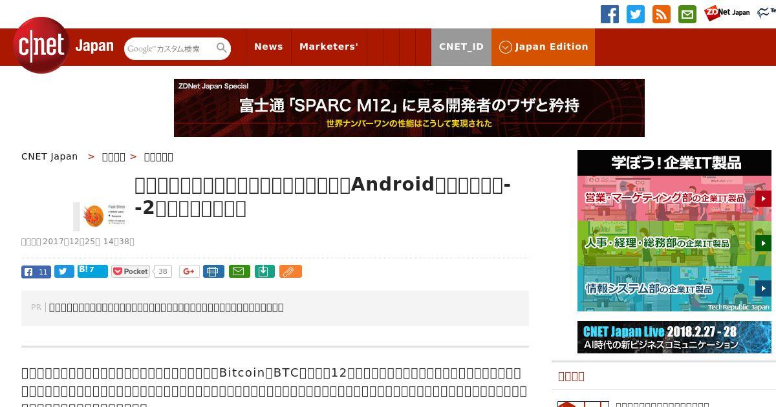Open the sales and marketing IT products banner
This screenshot has height=407, width=776.
[x=674, y=198]
